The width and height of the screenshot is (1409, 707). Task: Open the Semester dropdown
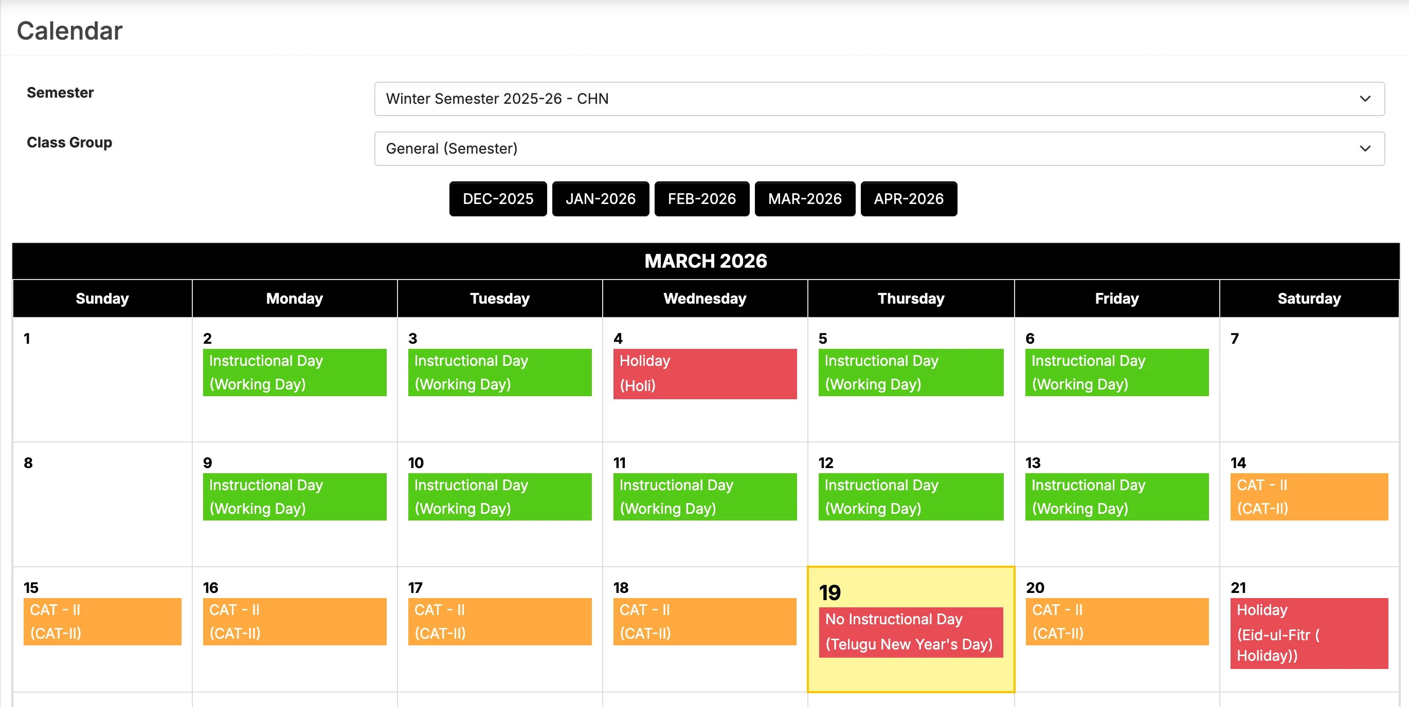[x=877, y=99]
